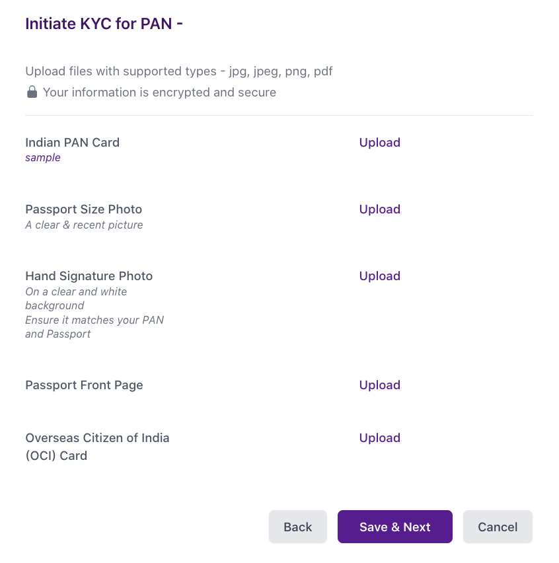Upload a Passport Size Photo
Screen dimensions: 559x563
pyautogui.click(x=379, y=209)
